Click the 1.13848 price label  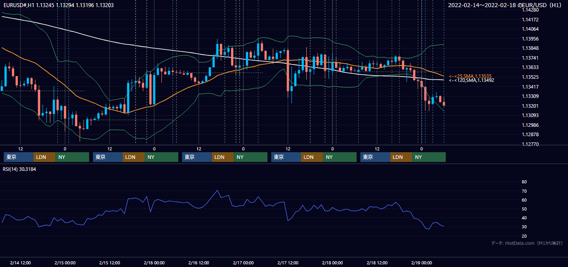pyautogui.click(x=530, y=48)
